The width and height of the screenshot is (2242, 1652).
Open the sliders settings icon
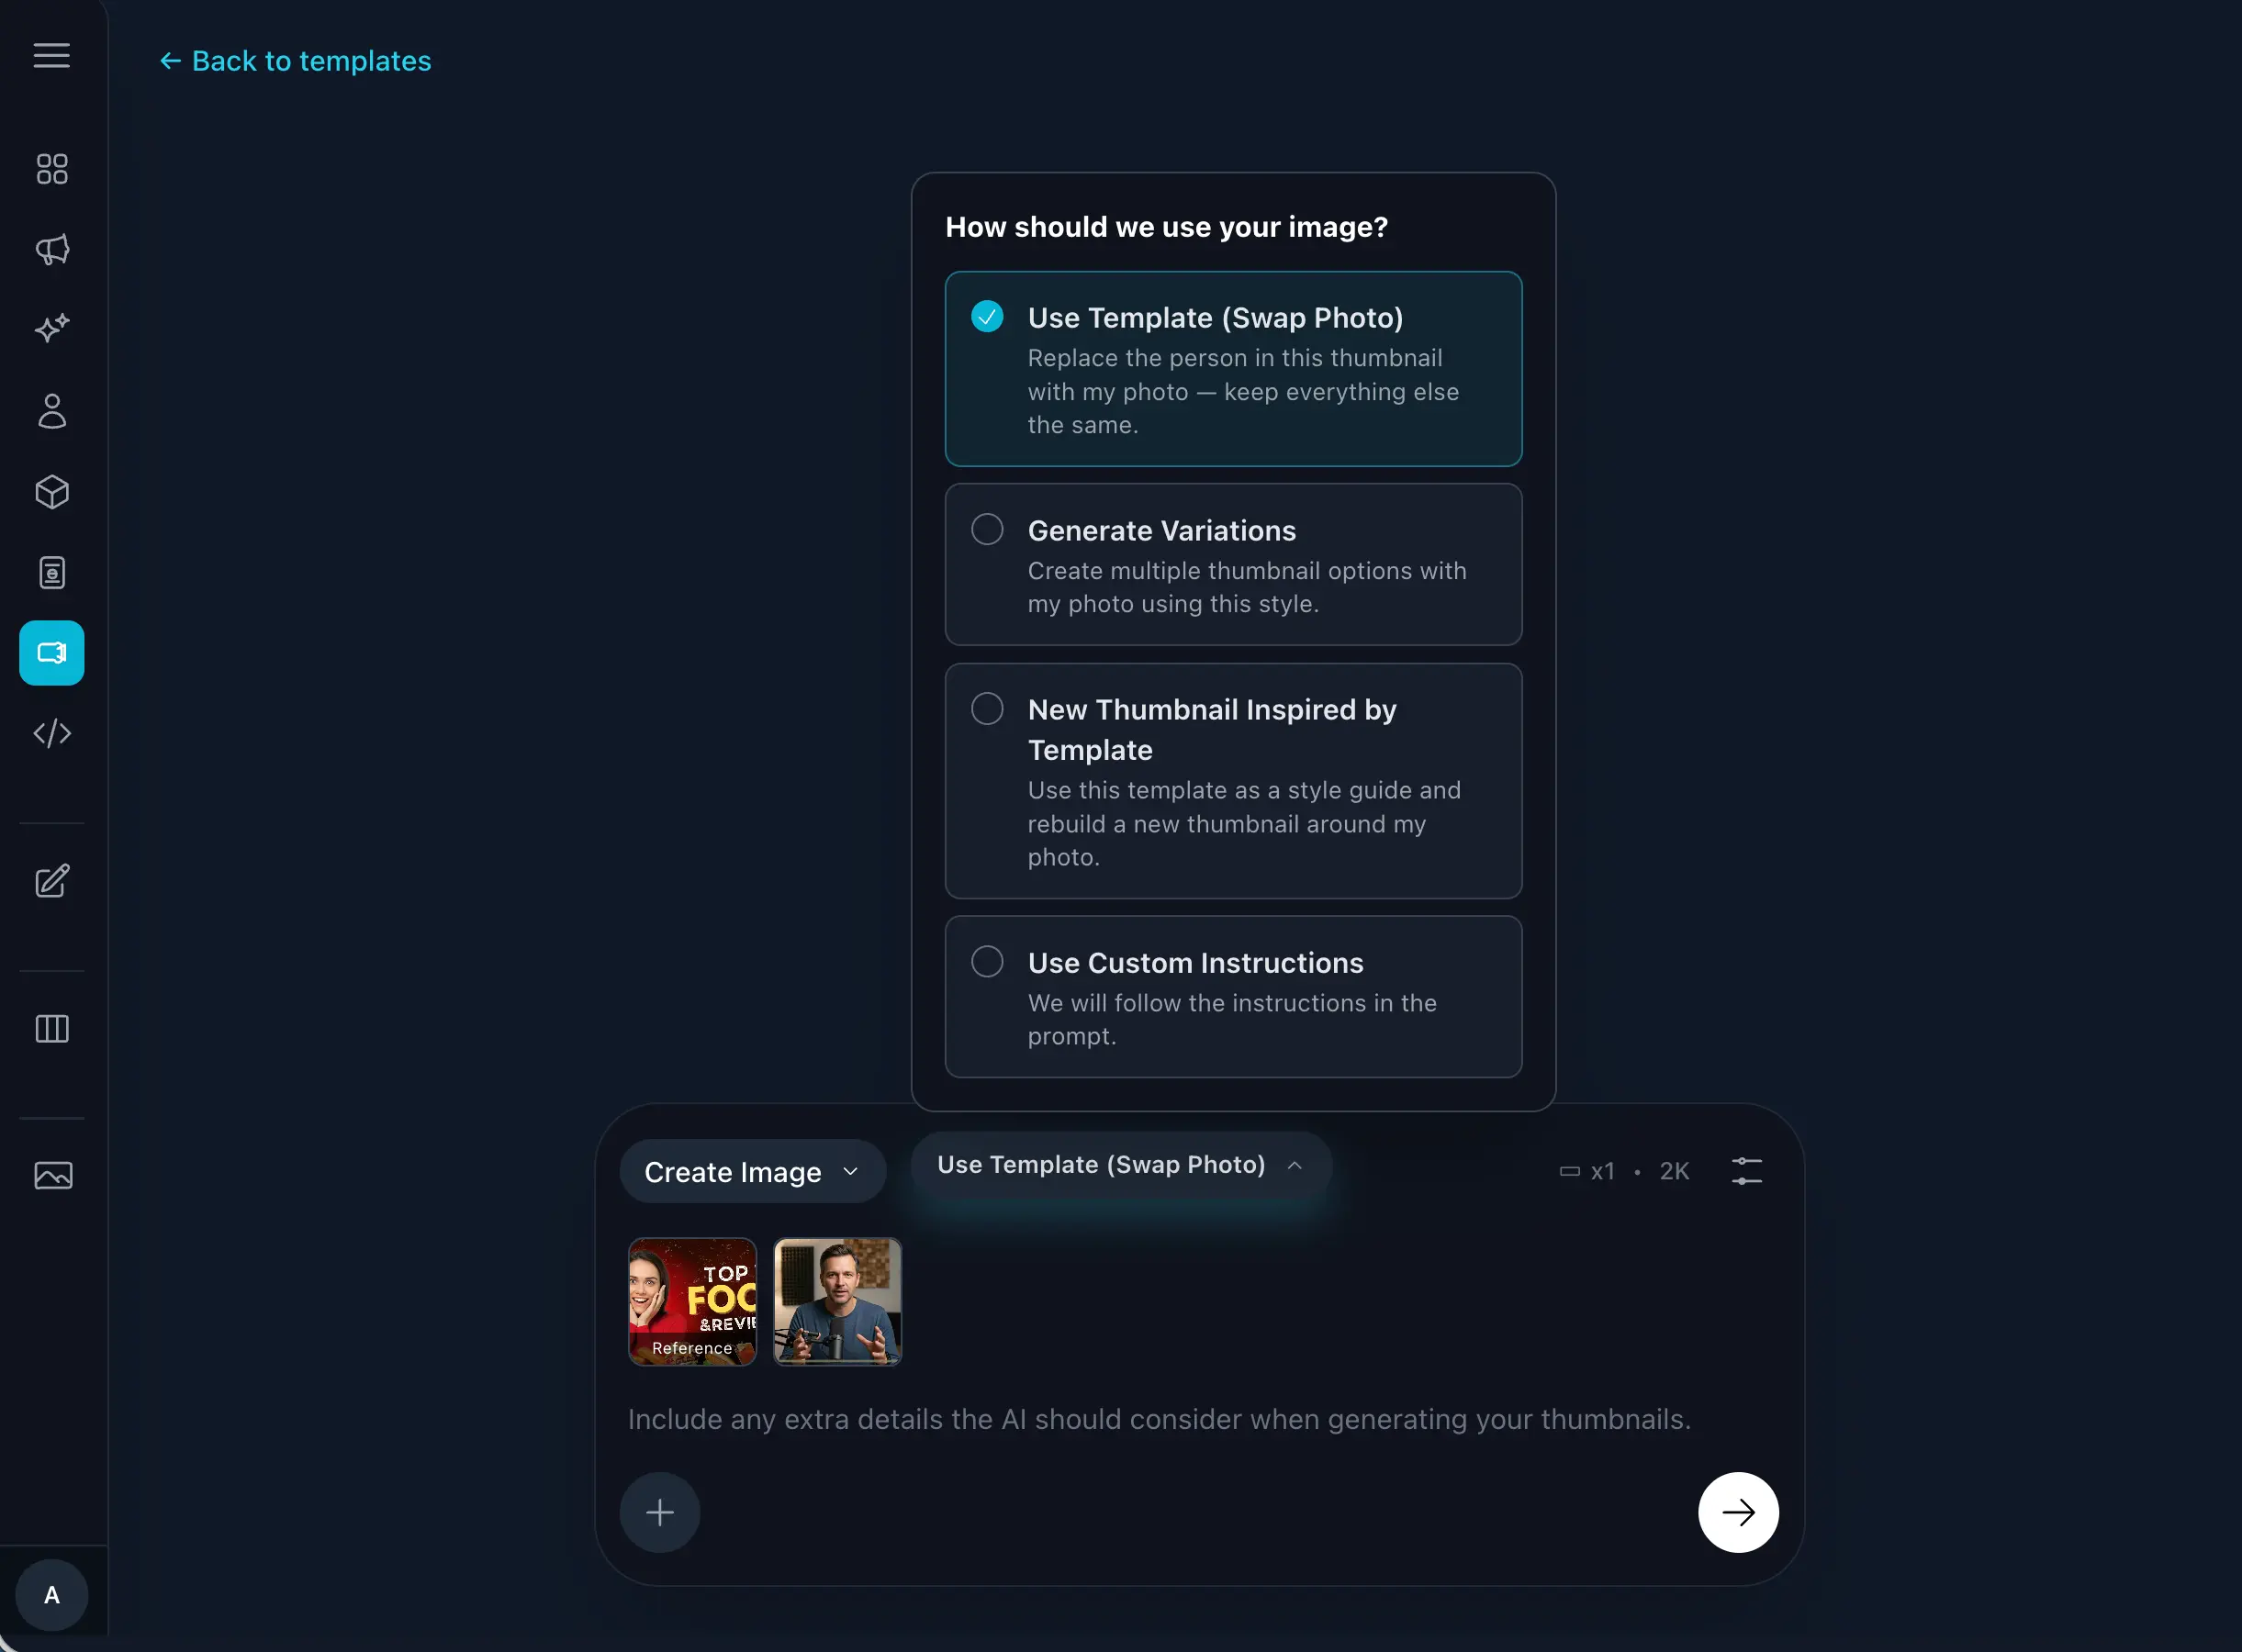click(1747, 1171)
